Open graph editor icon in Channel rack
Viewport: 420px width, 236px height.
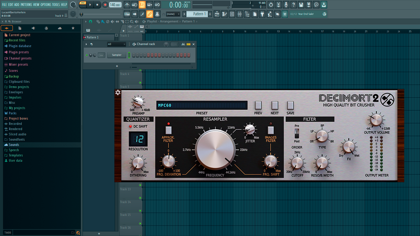(183, 44)
